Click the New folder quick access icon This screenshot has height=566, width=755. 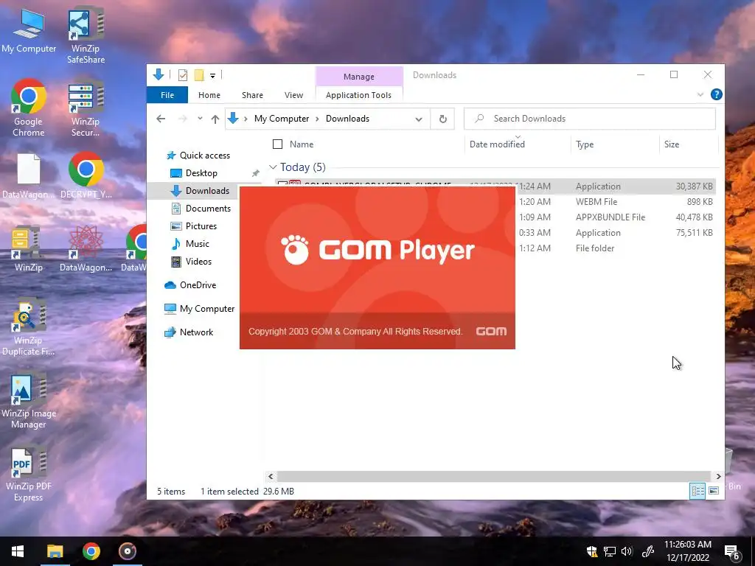199,75
